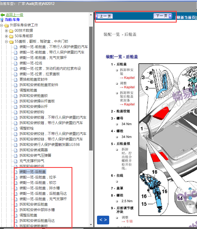Select highlighted 装配一览-后舱盖 entry

point(33,172)
